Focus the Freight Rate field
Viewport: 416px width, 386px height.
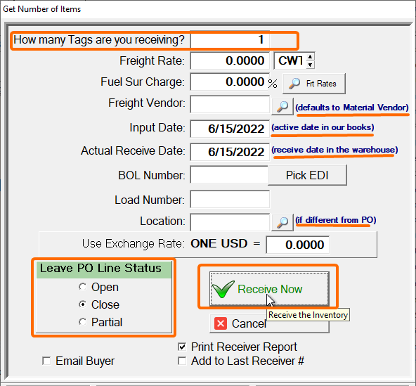point(230,60)
